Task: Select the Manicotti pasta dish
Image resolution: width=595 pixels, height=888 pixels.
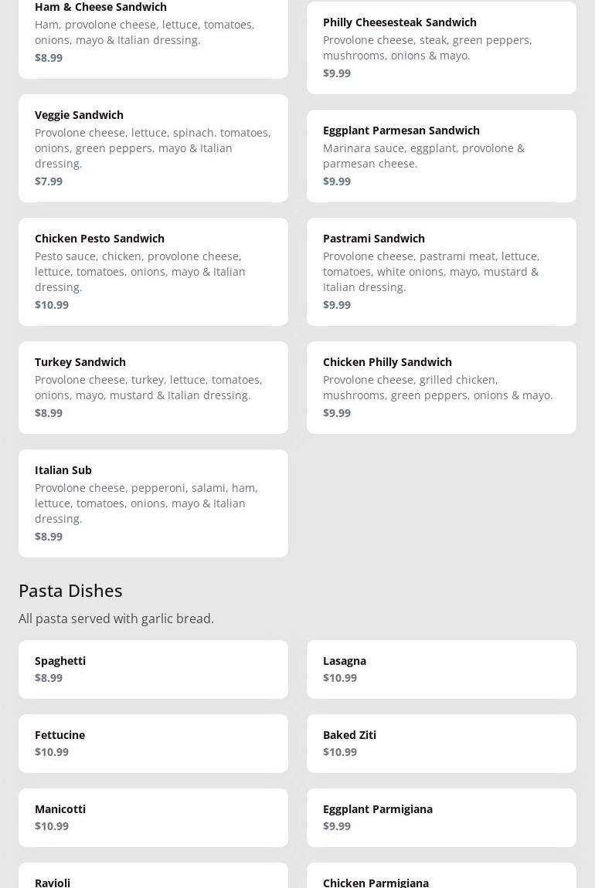Action: (x=153, y=818)
